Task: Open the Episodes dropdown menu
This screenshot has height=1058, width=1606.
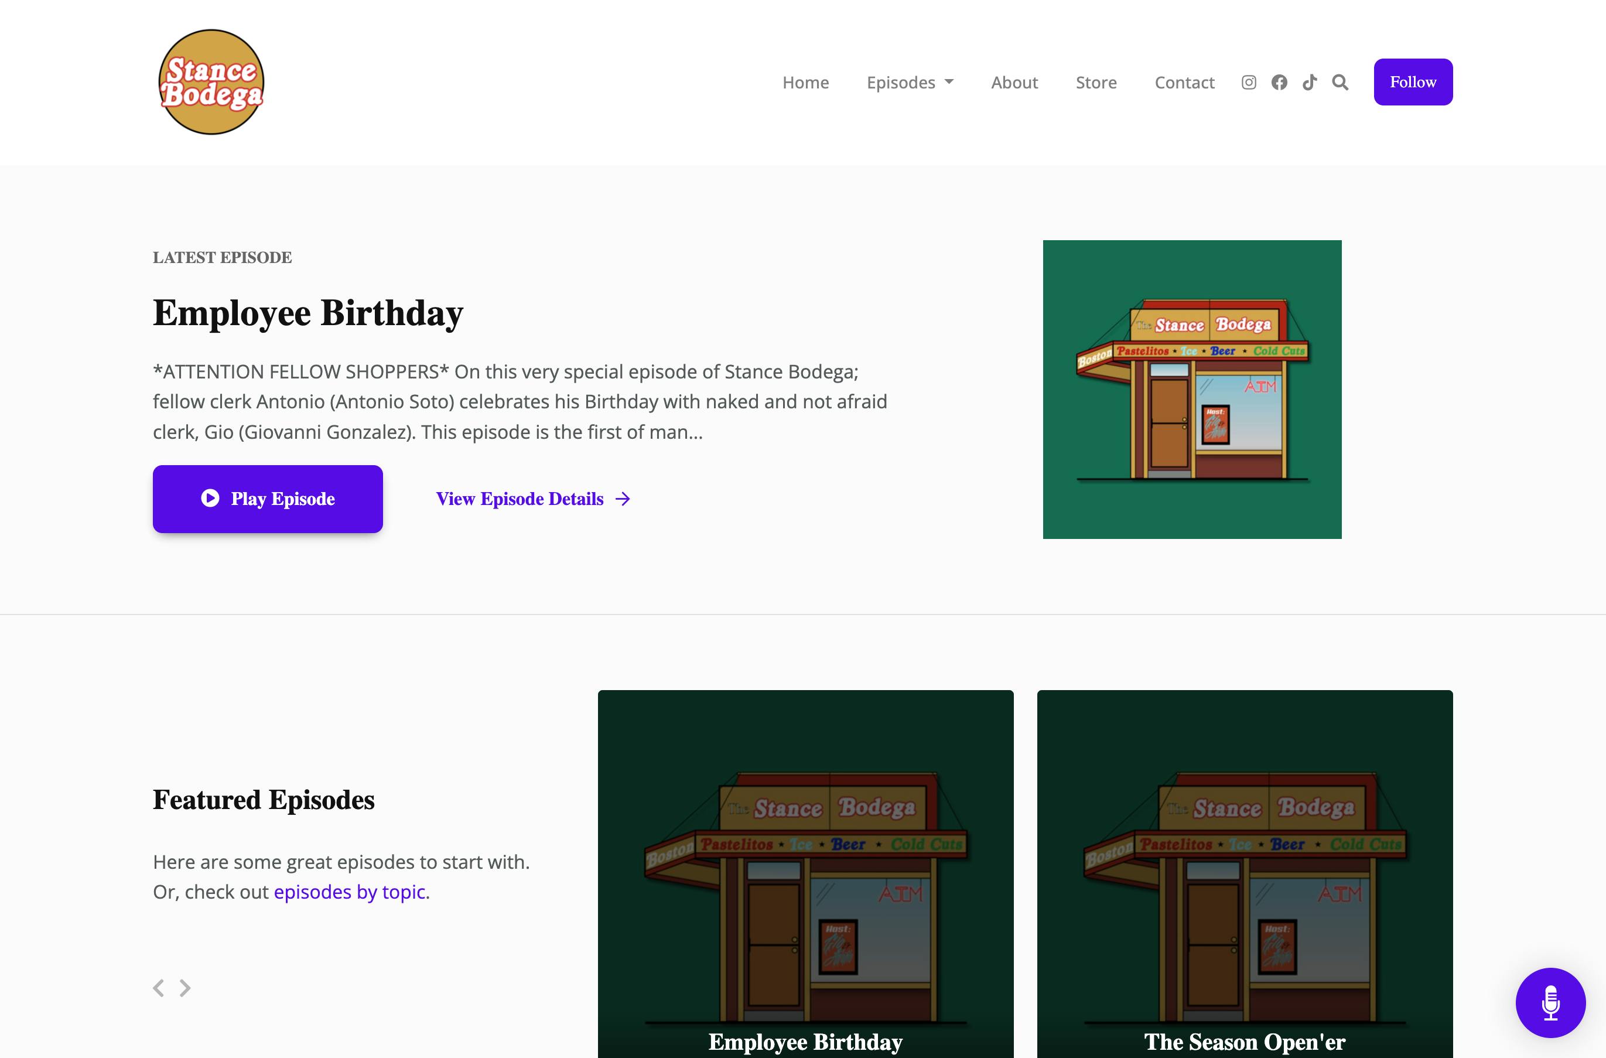Action: (x=901, y=81)
